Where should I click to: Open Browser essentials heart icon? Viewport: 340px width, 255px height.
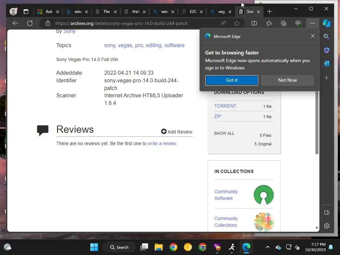pos(298,23)
